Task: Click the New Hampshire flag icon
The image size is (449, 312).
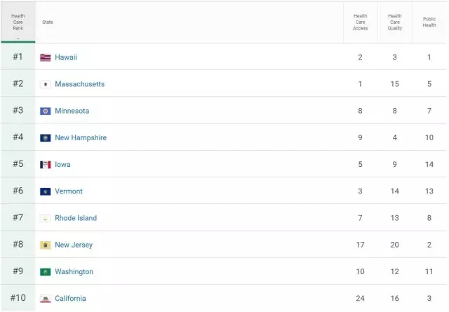Action: tap(46, 138)
